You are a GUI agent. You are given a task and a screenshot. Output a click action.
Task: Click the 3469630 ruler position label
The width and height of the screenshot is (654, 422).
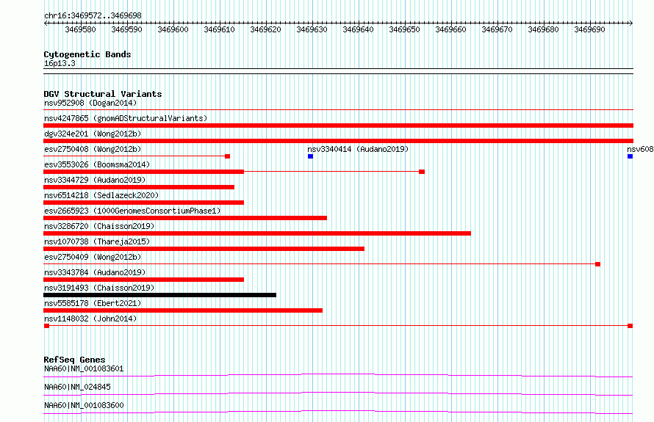[312, 29]
